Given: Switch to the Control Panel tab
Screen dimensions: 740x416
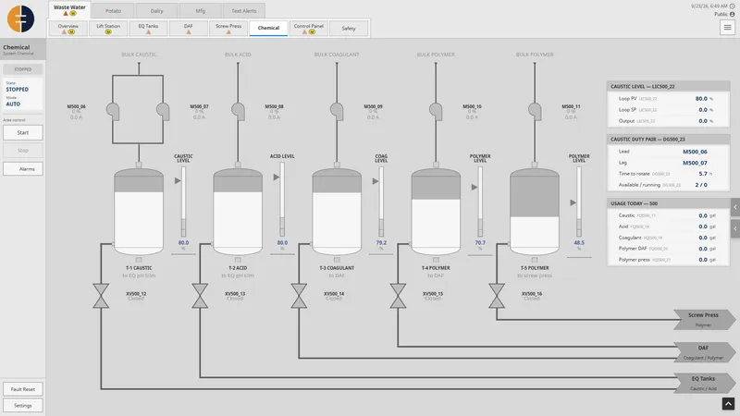Looking at the screenshot, I should [309, 29].
